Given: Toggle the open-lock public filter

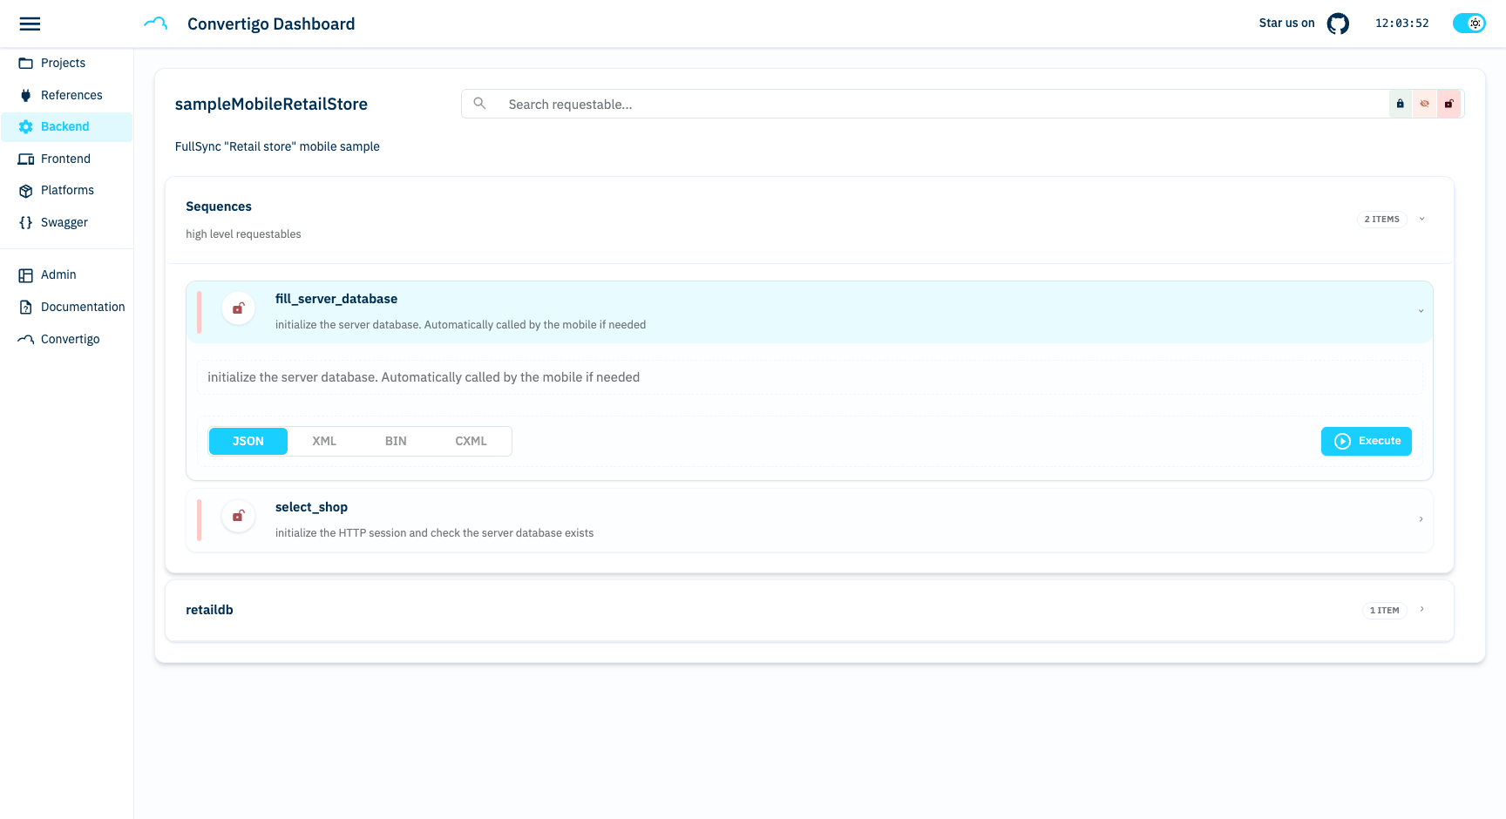Looking at the screenshot, I should (x=1448, y=104).
